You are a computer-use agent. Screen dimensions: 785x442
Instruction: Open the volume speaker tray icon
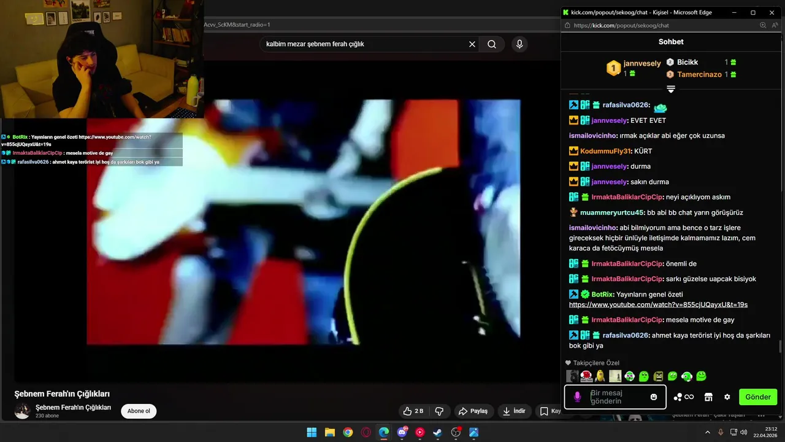tap(744, 432)
